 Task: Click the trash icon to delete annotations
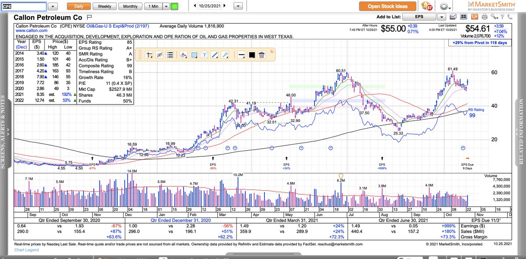pyautogui.click(x=262, y=55)
